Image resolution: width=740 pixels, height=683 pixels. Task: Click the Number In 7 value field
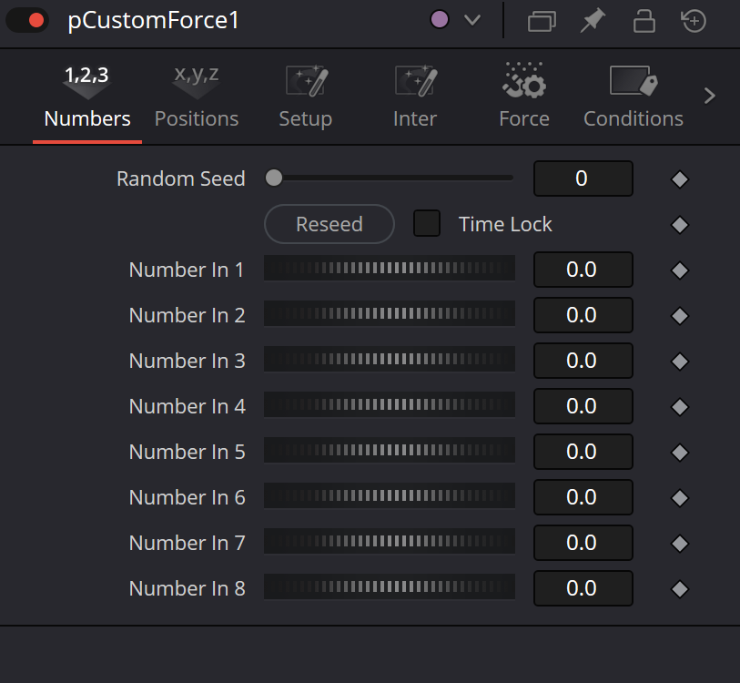pyautogui.click(x=583, y=543)
